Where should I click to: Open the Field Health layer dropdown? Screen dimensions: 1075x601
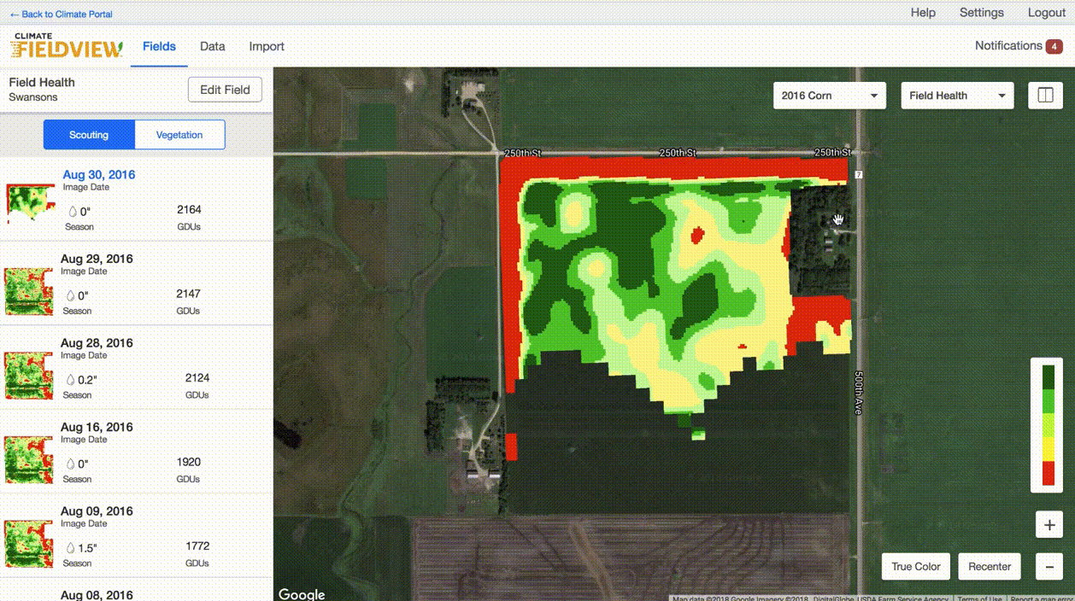pos(957,96)
